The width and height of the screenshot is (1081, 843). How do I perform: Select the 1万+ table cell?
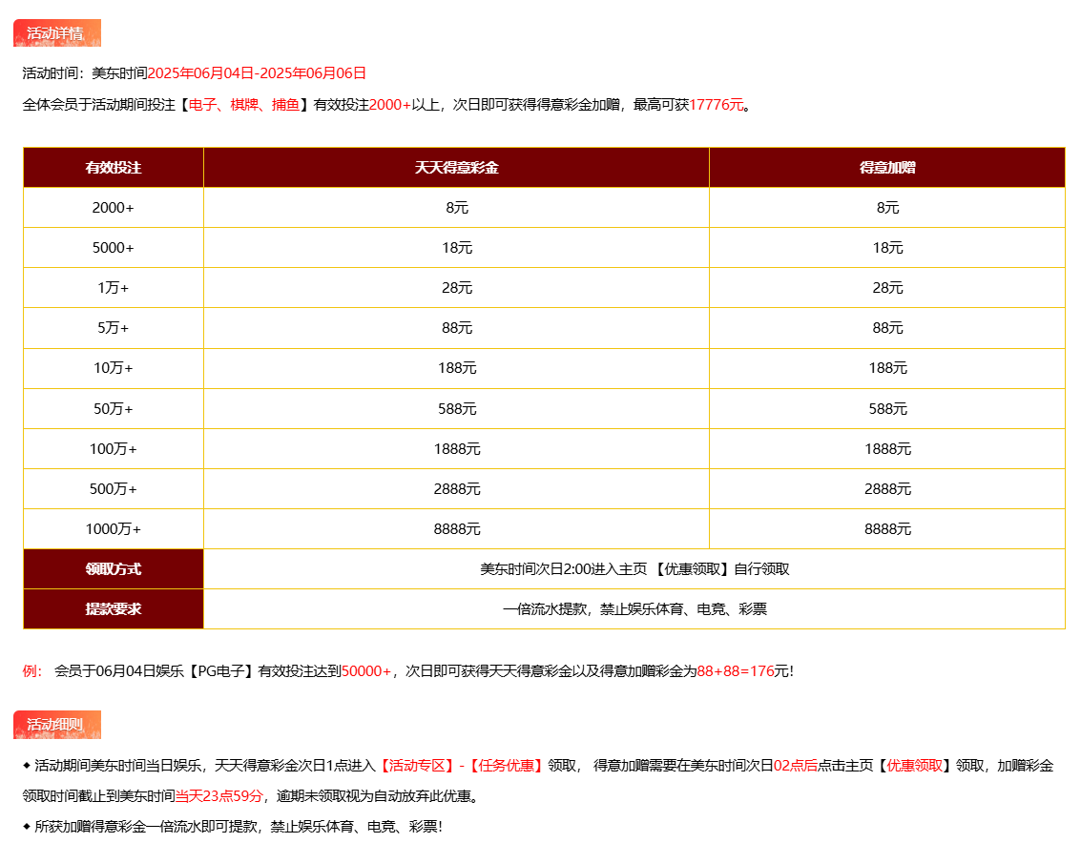(x=114, y=287)
